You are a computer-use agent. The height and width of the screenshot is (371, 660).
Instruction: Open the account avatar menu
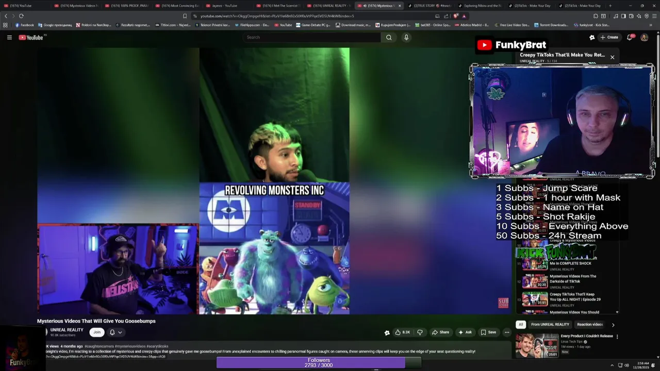click(644, 37)
